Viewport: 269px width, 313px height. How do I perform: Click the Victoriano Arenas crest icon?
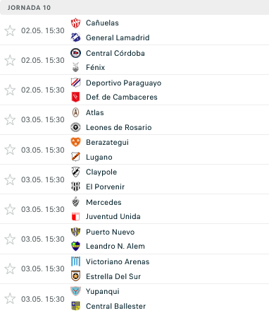(75, 261)
